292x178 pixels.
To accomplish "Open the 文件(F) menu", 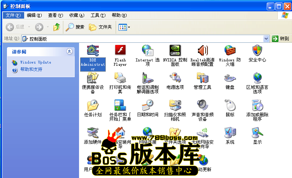I will (14, 15).
